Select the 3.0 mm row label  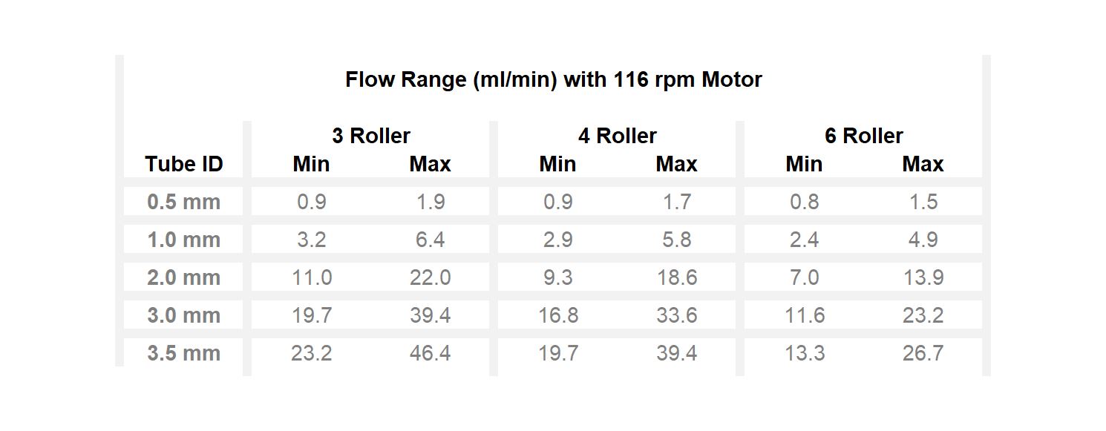[184, 315]
